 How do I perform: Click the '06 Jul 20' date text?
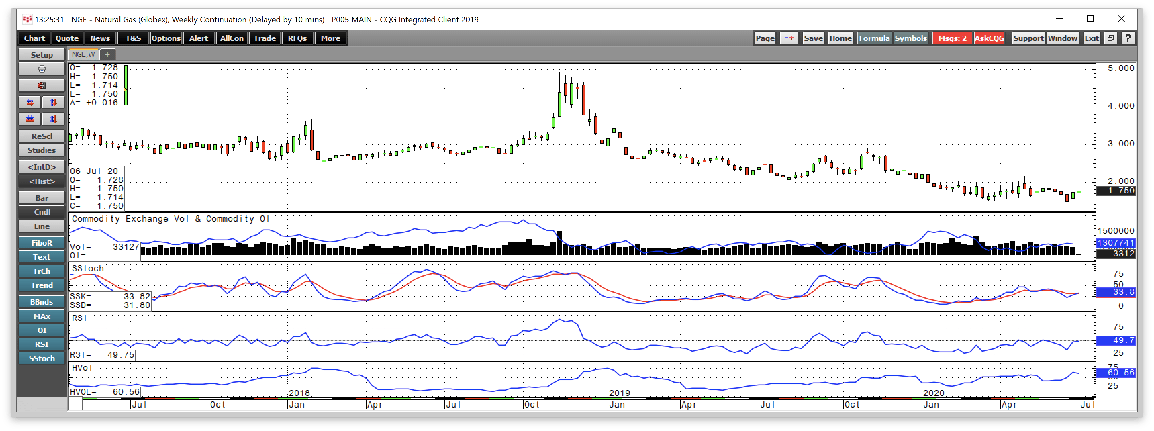[94, 171]
